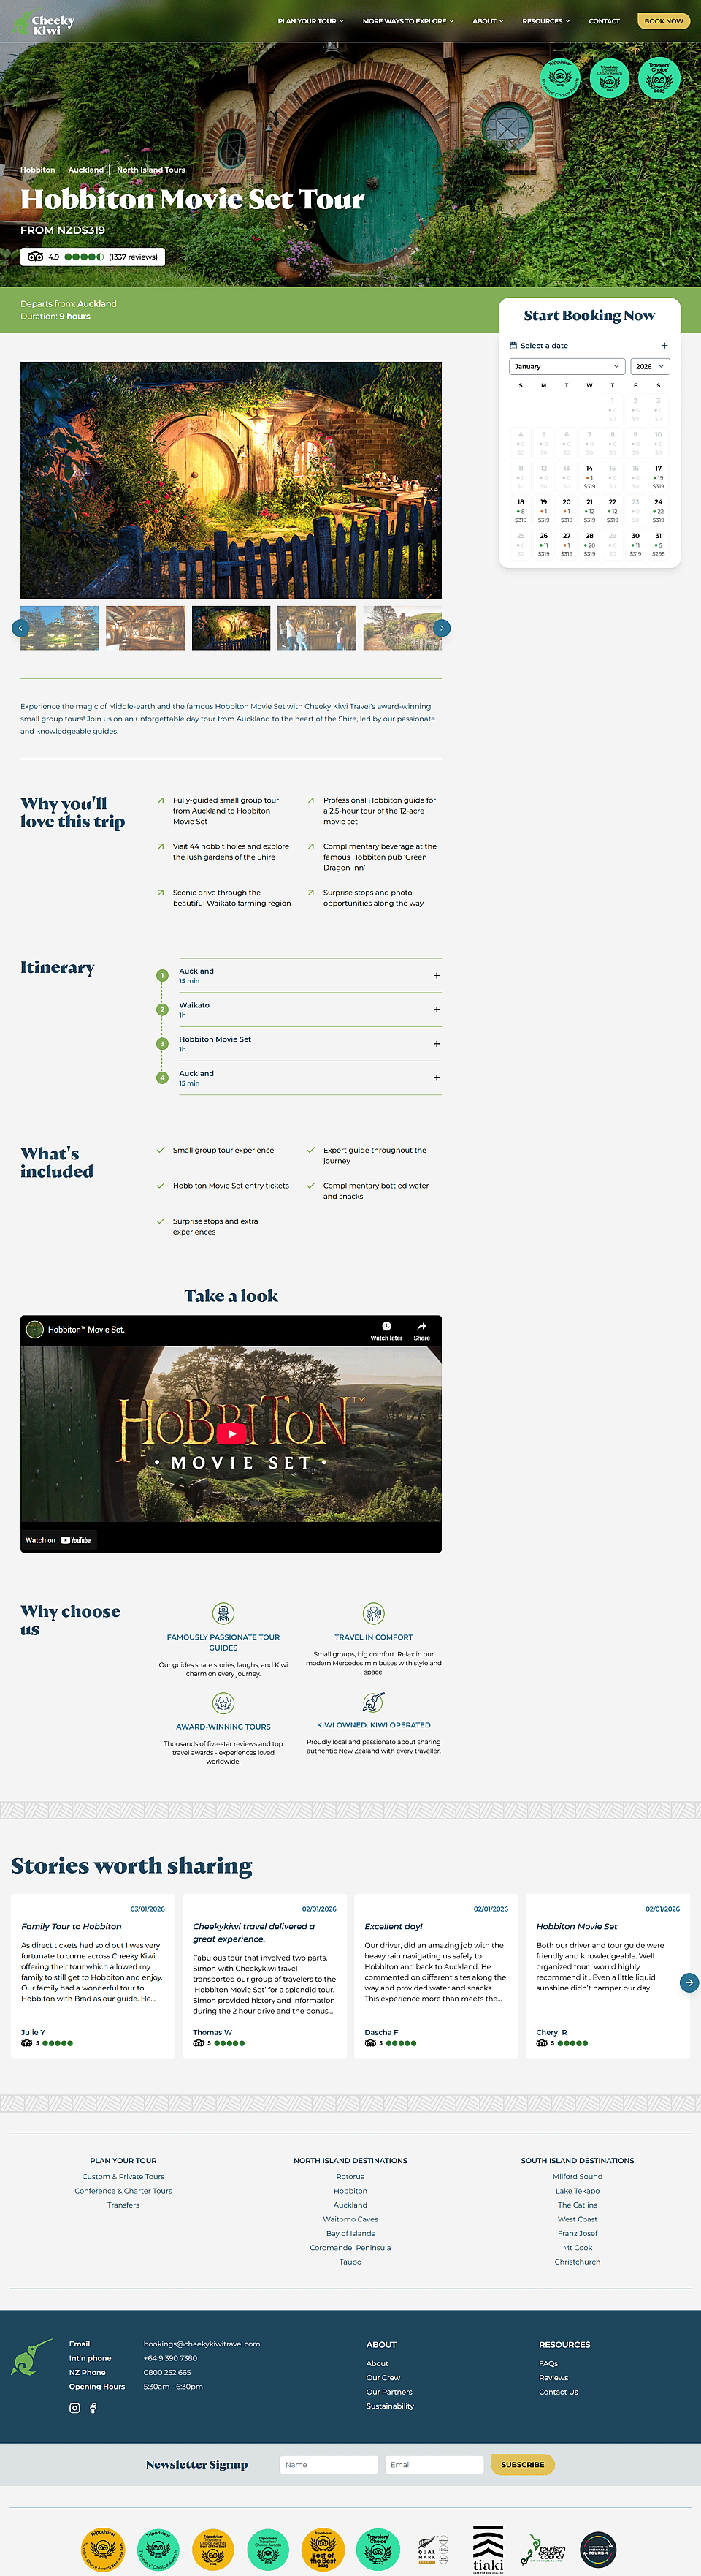
Task: Open the January month dropdown
Action: pos(567,367)
